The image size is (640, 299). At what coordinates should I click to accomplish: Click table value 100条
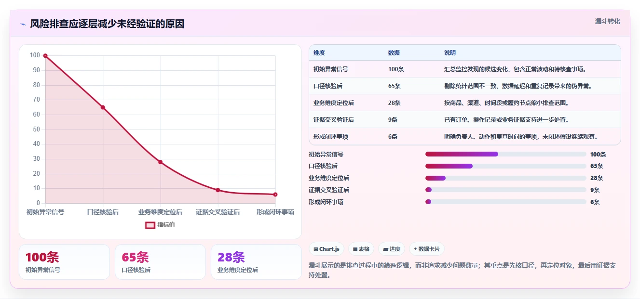point(396,69)
